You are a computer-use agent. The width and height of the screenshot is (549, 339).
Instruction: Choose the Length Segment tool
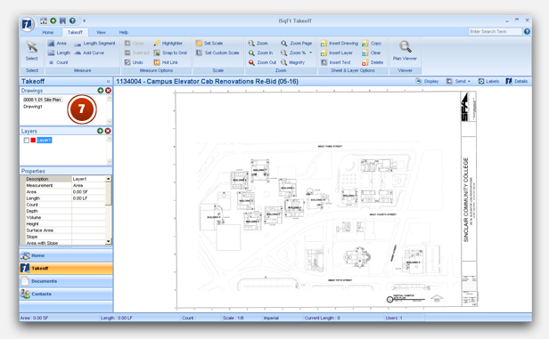click(94, 44)
